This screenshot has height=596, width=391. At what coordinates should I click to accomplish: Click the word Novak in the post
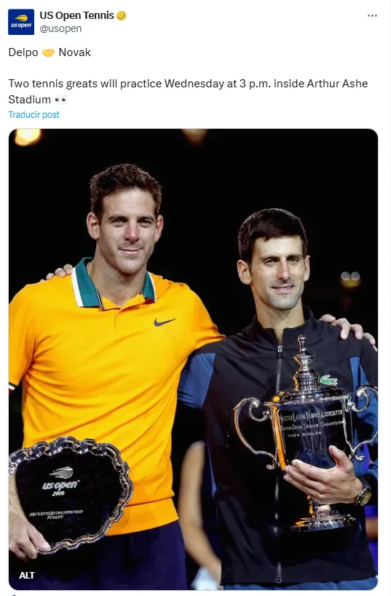coord(74,52)
